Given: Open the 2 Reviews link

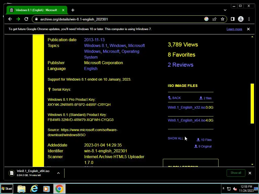Looking at the screenshot, I should pos(180,65).
